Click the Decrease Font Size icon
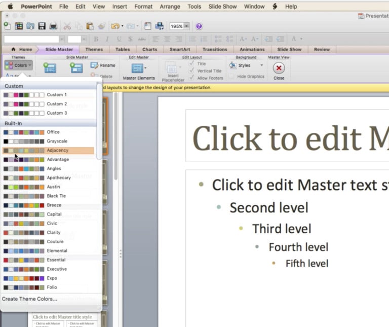 click(x=254, y=39)
